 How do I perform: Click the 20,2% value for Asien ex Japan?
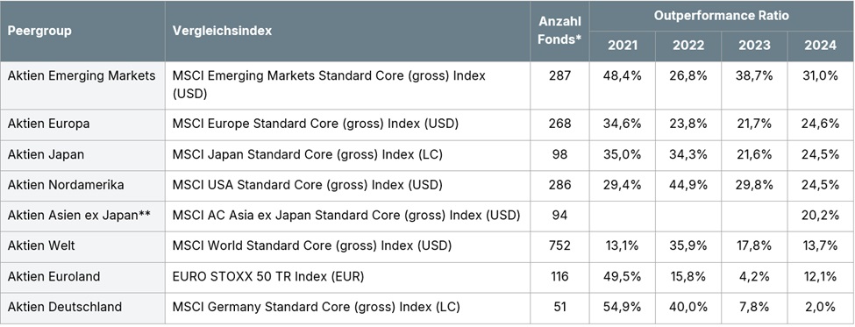coord(821,216)
